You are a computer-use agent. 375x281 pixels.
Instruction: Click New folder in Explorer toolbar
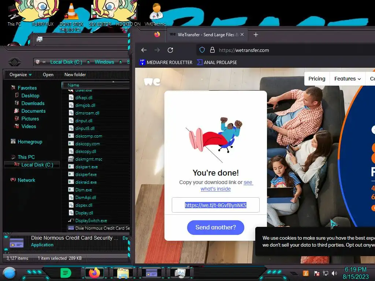tap(75, 75)
